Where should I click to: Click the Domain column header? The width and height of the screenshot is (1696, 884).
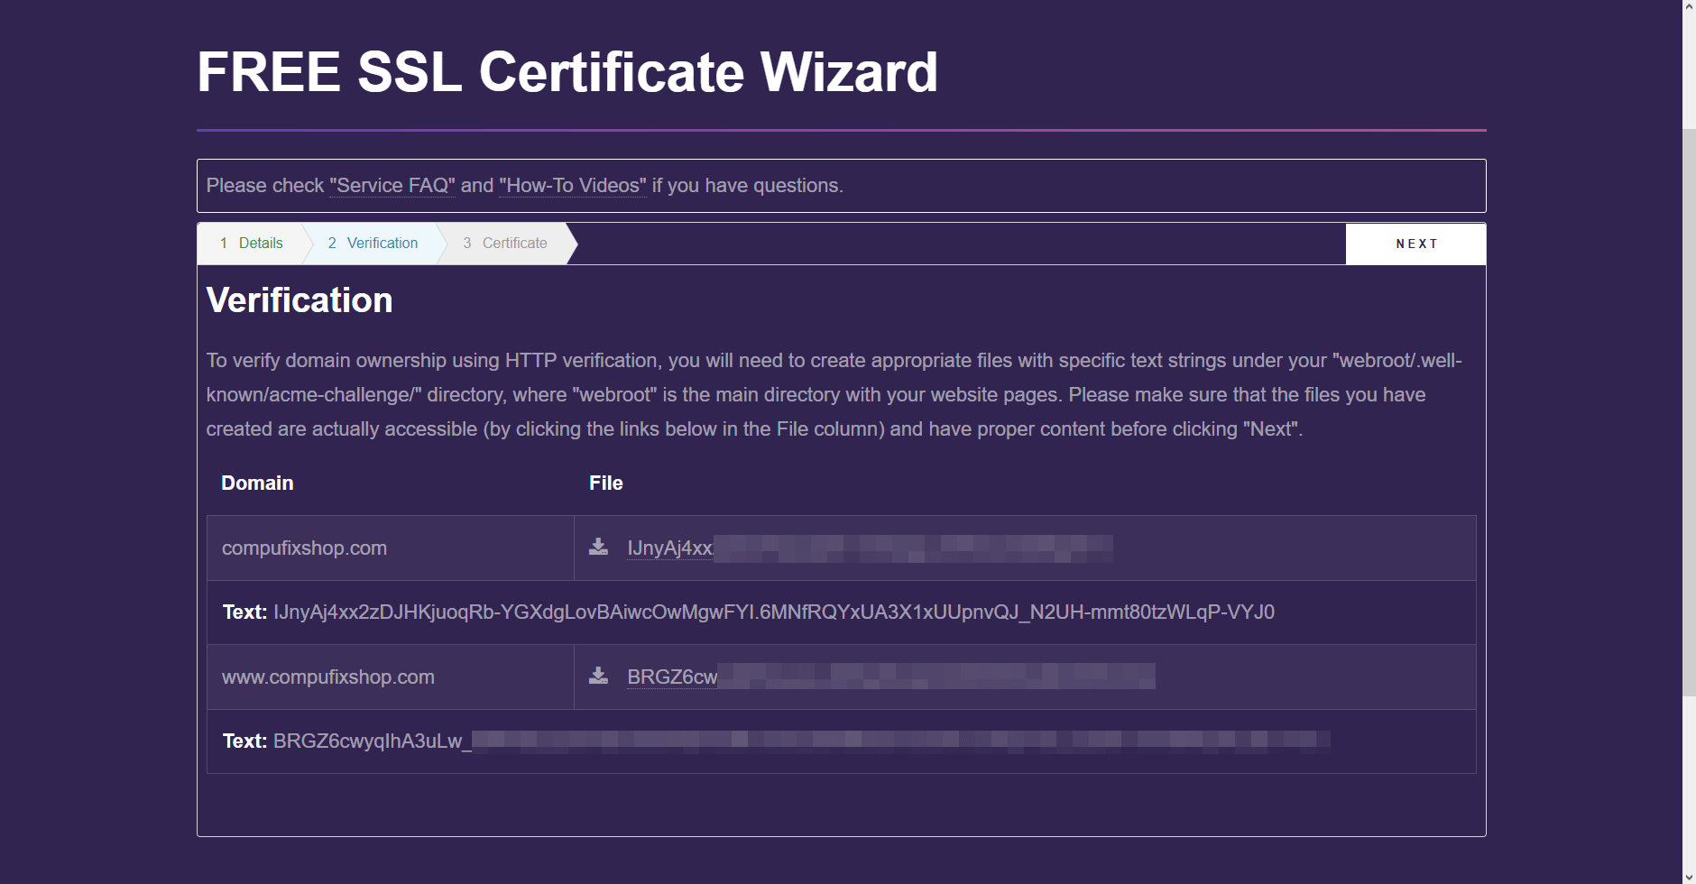[x=257, y=483]
